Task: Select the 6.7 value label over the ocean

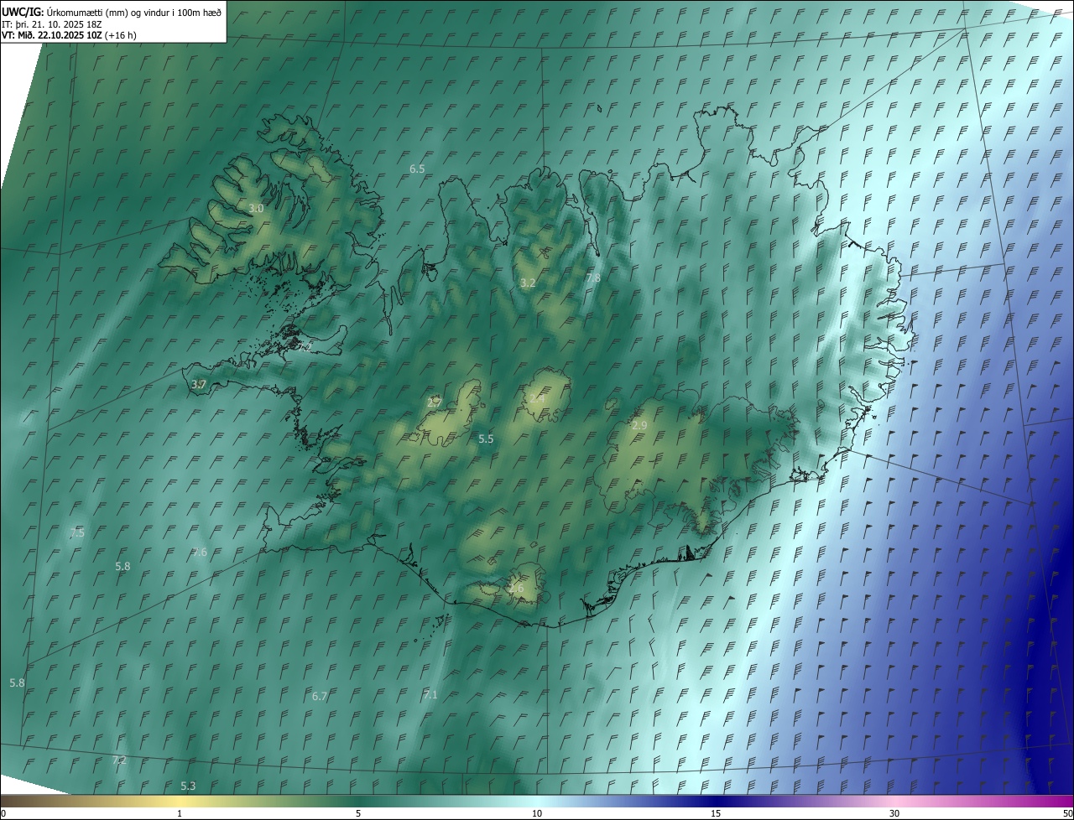Action: 320,696
